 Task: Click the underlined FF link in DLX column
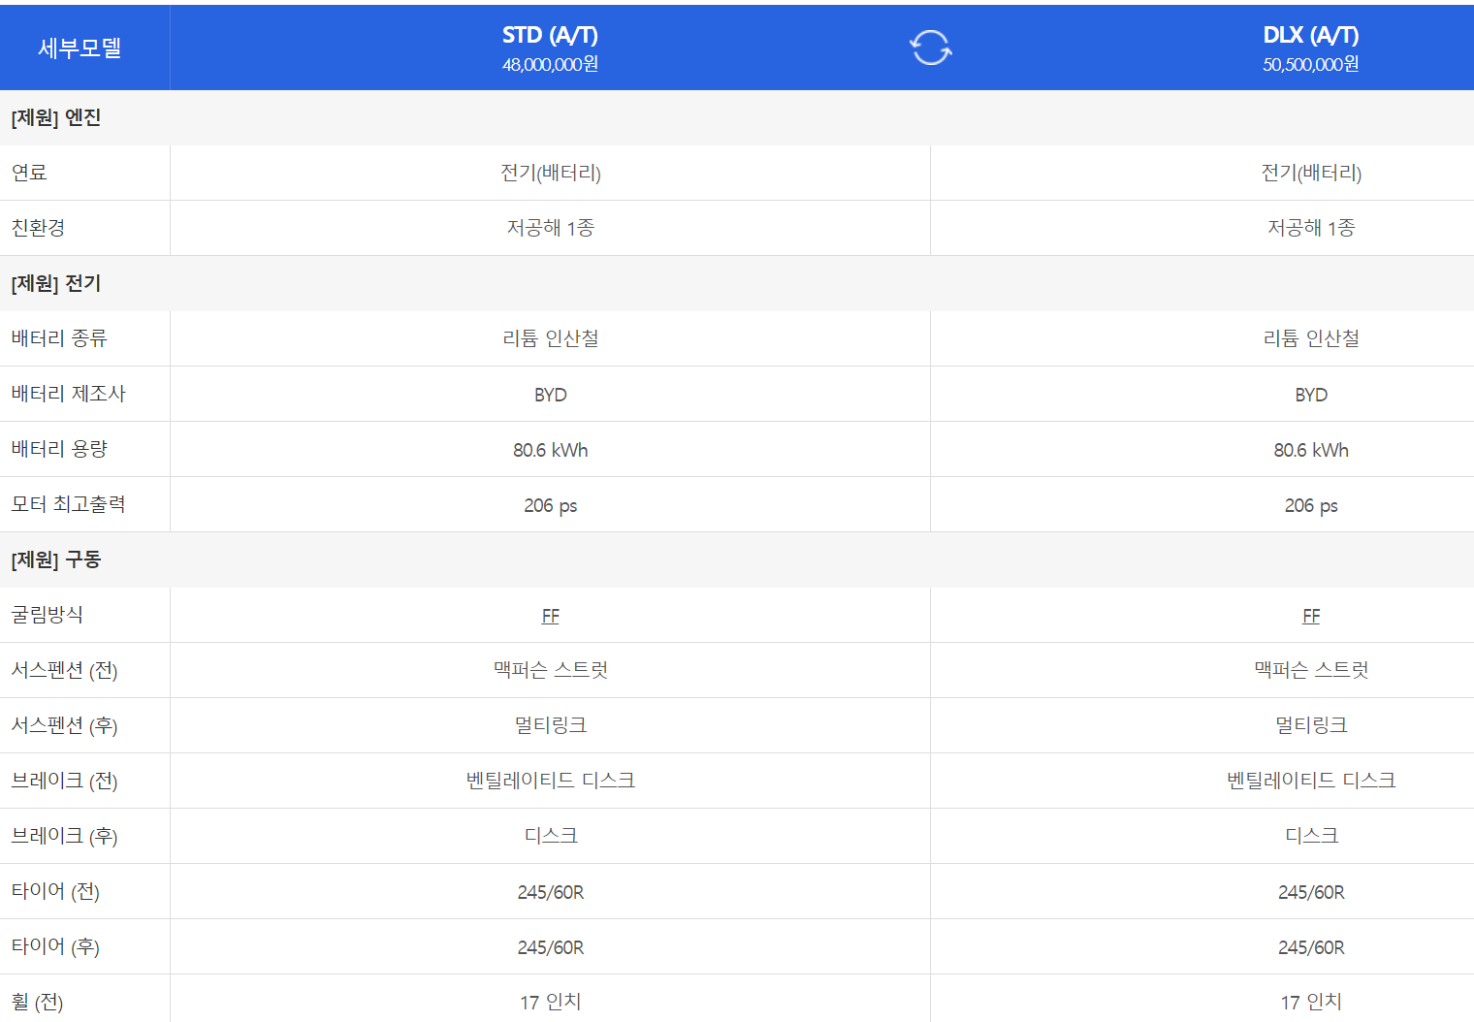[1311, 616]
